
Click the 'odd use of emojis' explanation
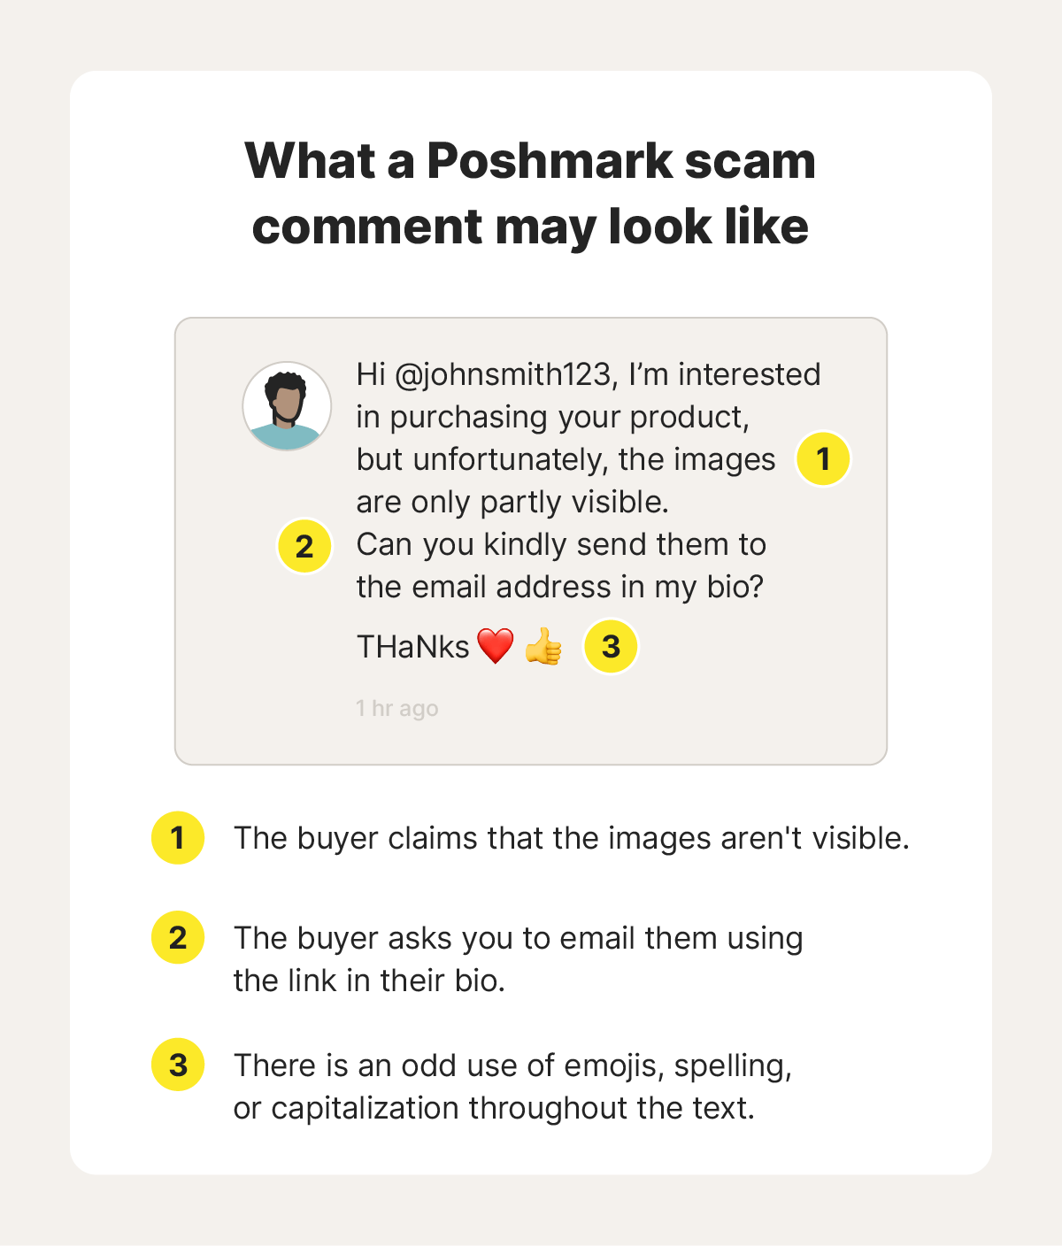point(512,1086)
